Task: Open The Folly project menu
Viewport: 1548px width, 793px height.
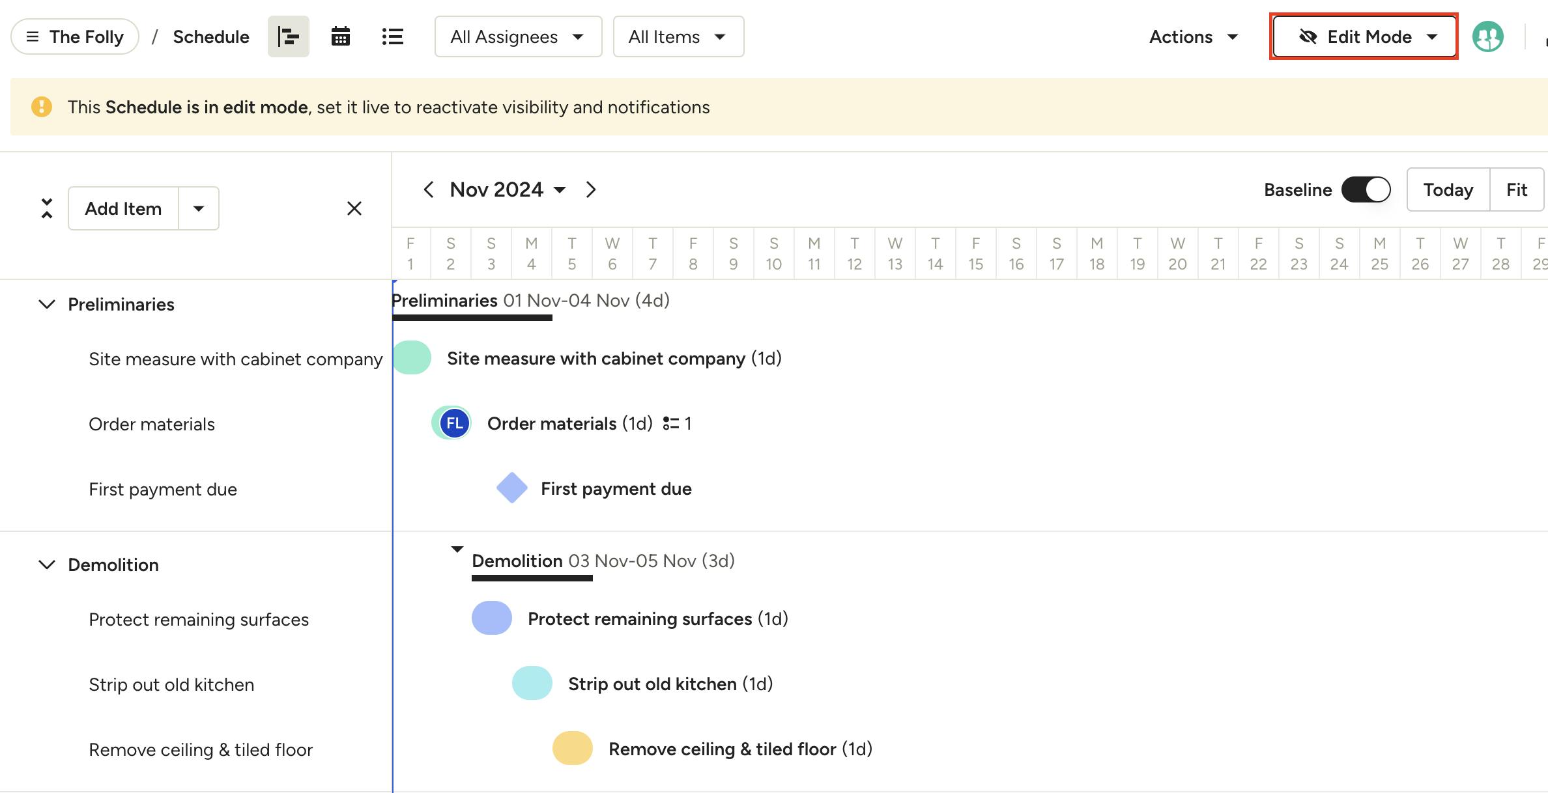Action: click(75, 36)
